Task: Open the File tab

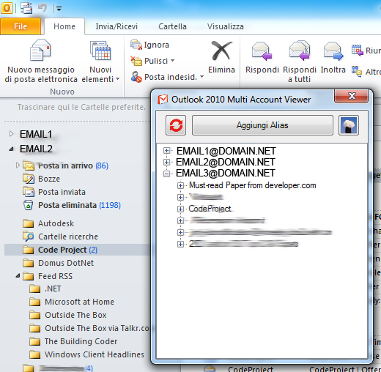Action: 21,26
